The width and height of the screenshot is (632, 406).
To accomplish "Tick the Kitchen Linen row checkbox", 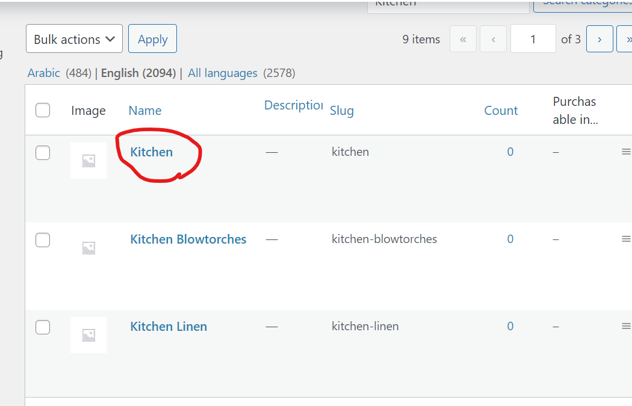I will click(43, 327).
